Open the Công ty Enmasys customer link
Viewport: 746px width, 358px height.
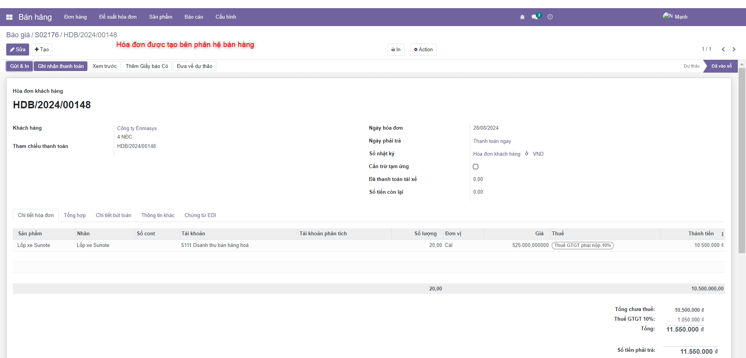point(137,129)
